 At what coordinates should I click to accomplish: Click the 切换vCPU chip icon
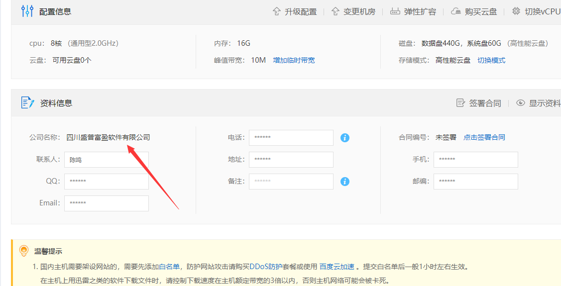516,11
